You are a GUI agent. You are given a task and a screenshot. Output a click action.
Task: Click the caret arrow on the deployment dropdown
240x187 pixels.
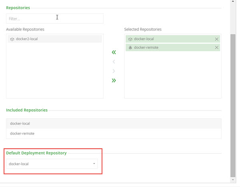[x=94, y=164]
